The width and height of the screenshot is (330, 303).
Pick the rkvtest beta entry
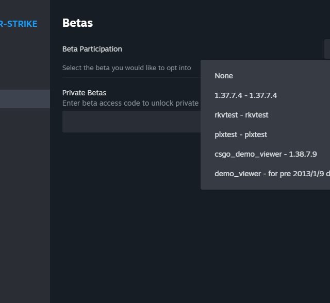241,115
